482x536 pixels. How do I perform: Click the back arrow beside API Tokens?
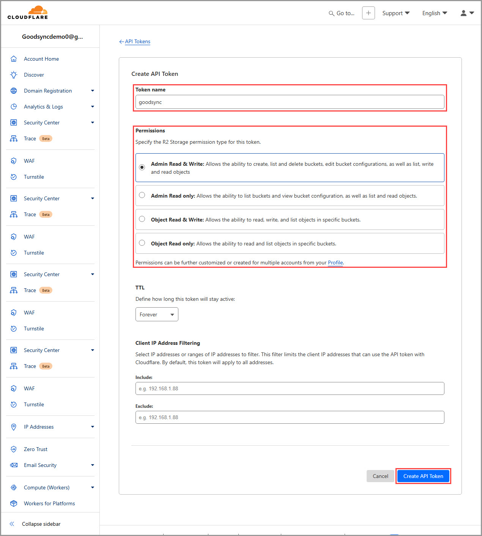point(121,42)
